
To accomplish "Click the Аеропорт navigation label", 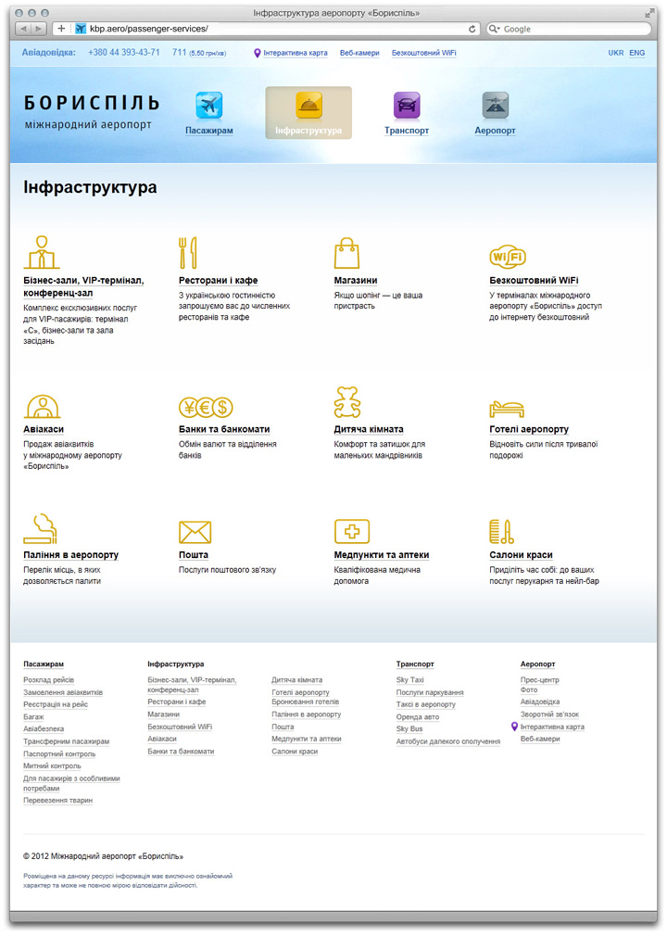I will [496, 131].
